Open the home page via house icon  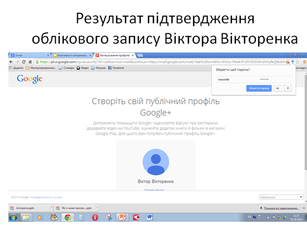point(30,62)
